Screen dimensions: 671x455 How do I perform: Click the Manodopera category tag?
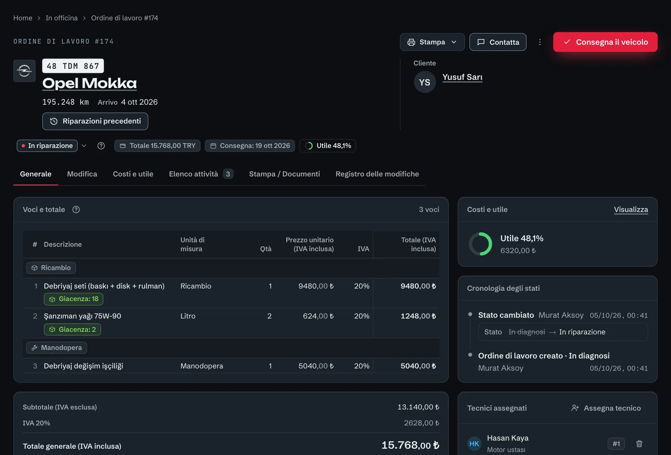point(57,348)
